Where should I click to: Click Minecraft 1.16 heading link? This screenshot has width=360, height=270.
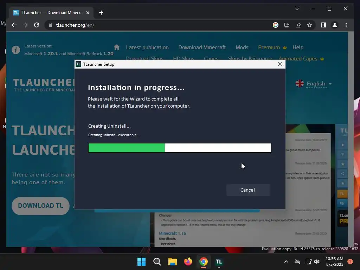click(172, 233)
